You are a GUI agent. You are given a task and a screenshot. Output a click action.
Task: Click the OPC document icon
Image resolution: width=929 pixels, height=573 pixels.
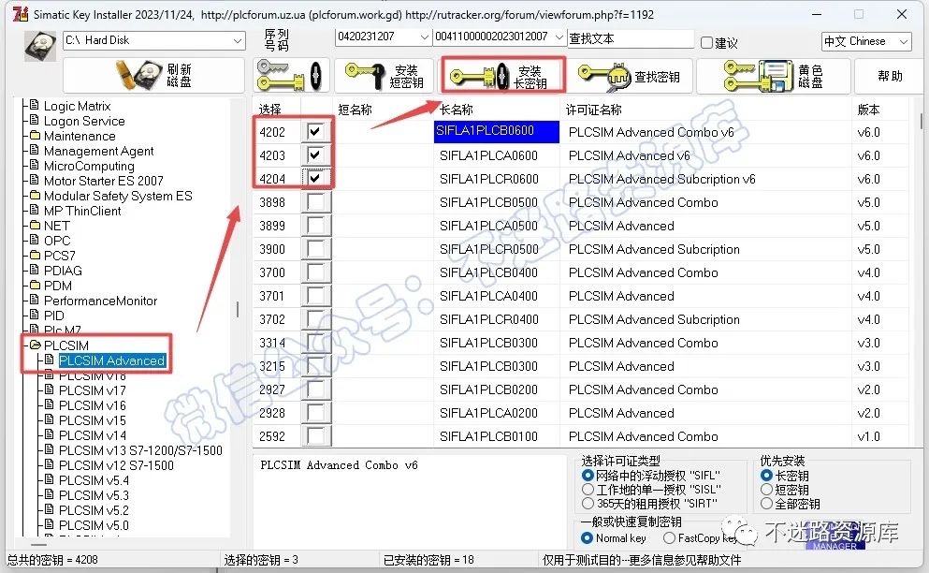[x=35, y=240]
